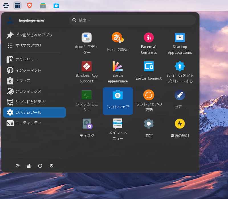Open the file manager from the taskbar
The width and height of the screenshot is (228, 199).
point(43,5)
